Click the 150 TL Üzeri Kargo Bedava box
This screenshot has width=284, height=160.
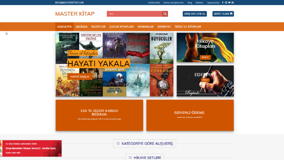(99, 115)
